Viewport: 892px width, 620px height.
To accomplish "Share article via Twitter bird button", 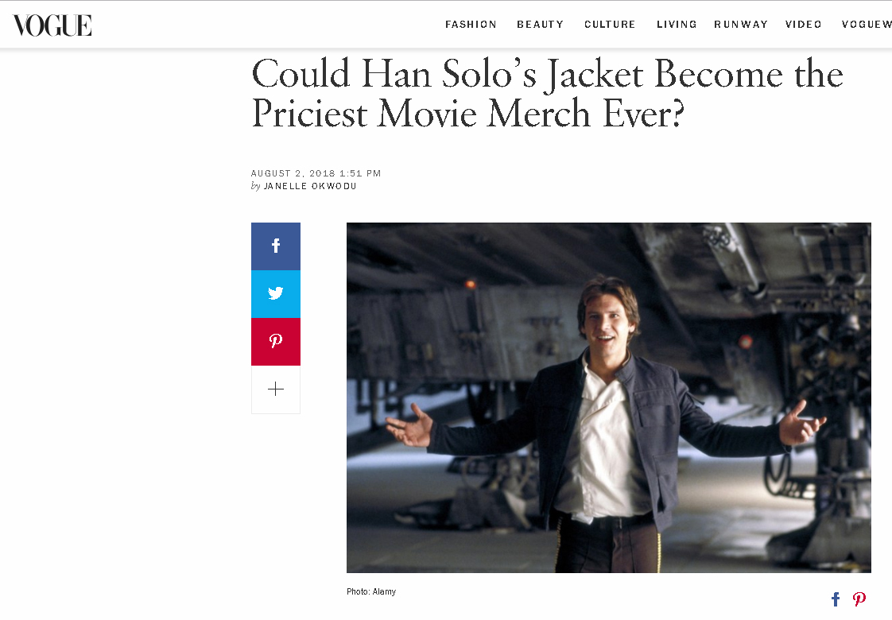I will (x=276, y=294).
